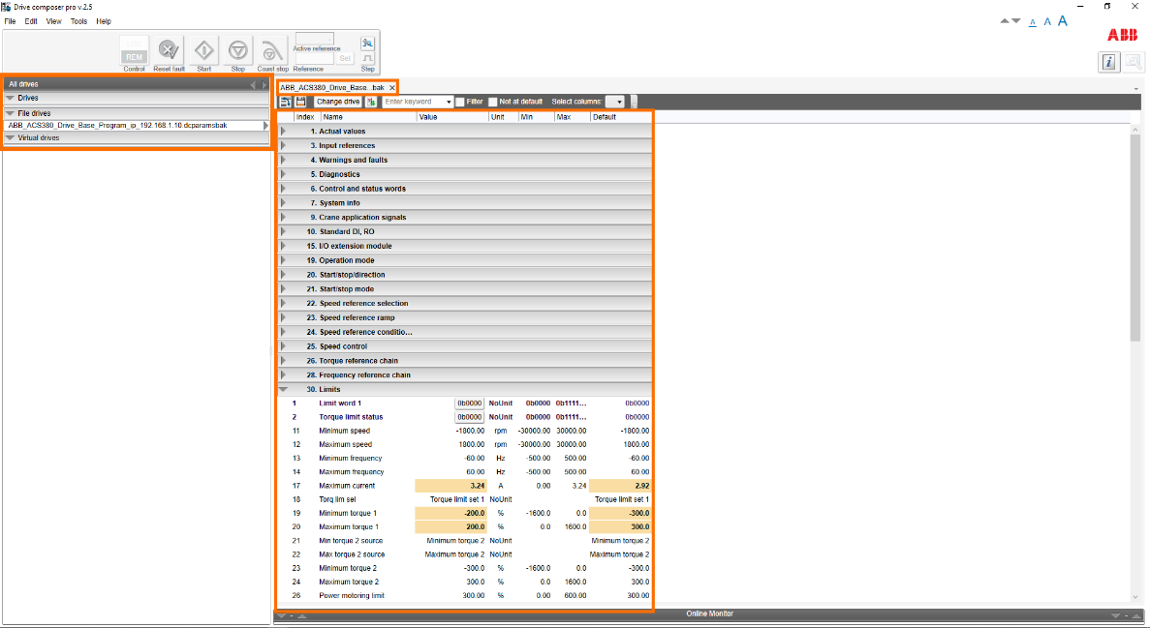Expand group 19. Operation mode
Image resolution: width=1150 pixels, height=628 pixels.
pyautogui.click(x=283, y=260)
